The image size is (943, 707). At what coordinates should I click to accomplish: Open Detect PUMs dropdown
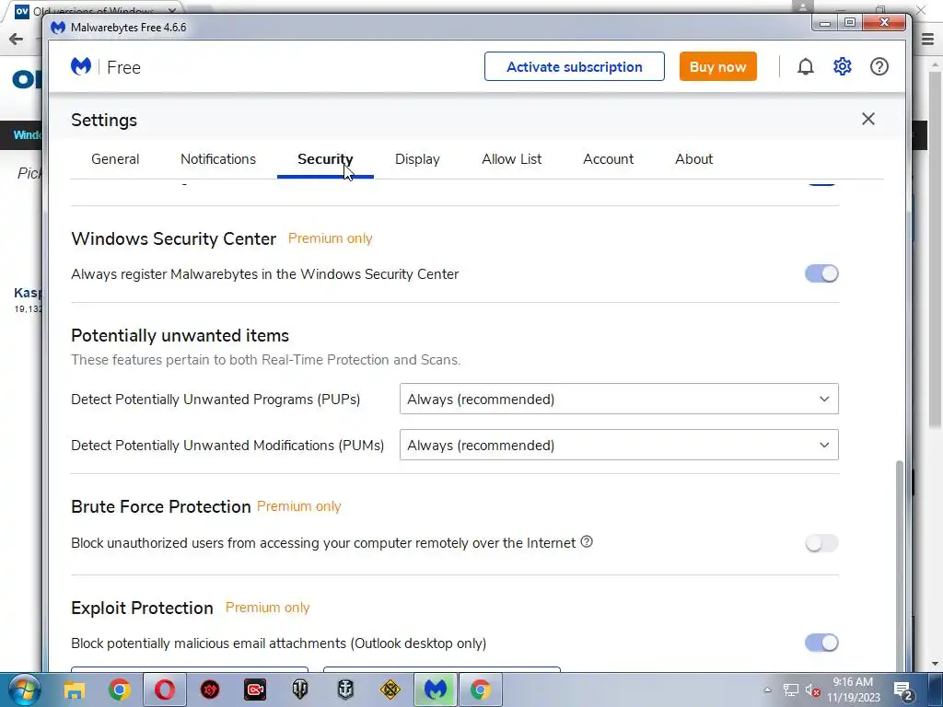(x=619, y=445)
